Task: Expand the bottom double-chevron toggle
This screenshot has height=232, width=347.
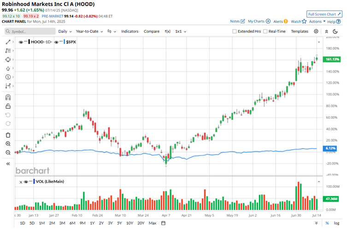Action: (317, 223)
